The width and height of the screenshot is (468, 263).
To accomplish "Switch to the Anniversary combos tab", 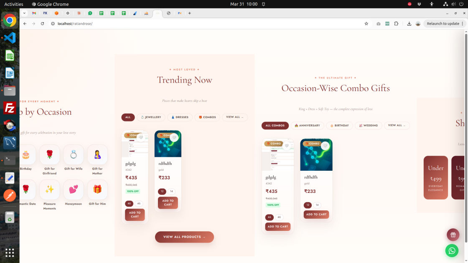I will pyautogui.click(x=307, y=126).
